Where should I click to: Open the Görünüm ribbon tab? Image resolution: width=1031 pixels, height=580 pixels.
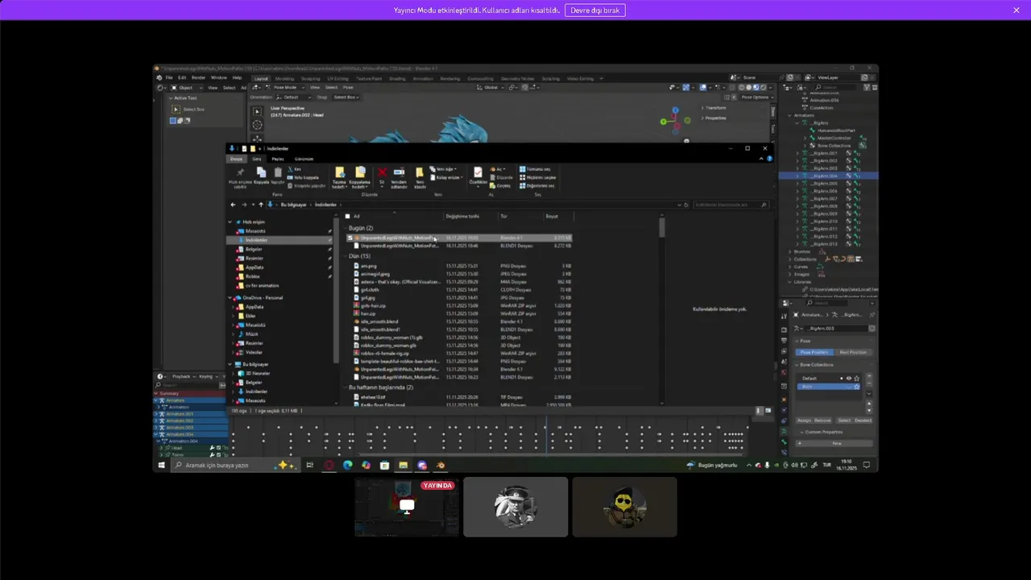tap(304, 159)
